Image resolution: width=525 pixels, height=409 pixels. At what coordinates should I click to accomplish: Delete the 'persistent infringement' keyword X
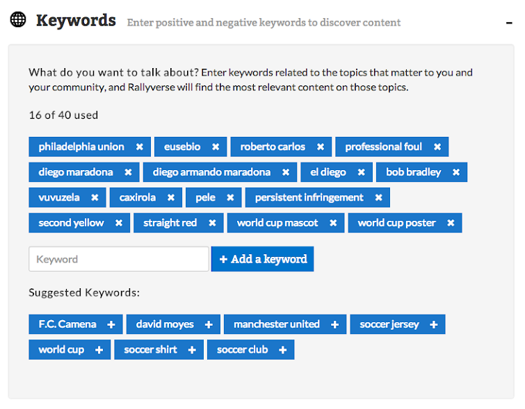[379, 198]
